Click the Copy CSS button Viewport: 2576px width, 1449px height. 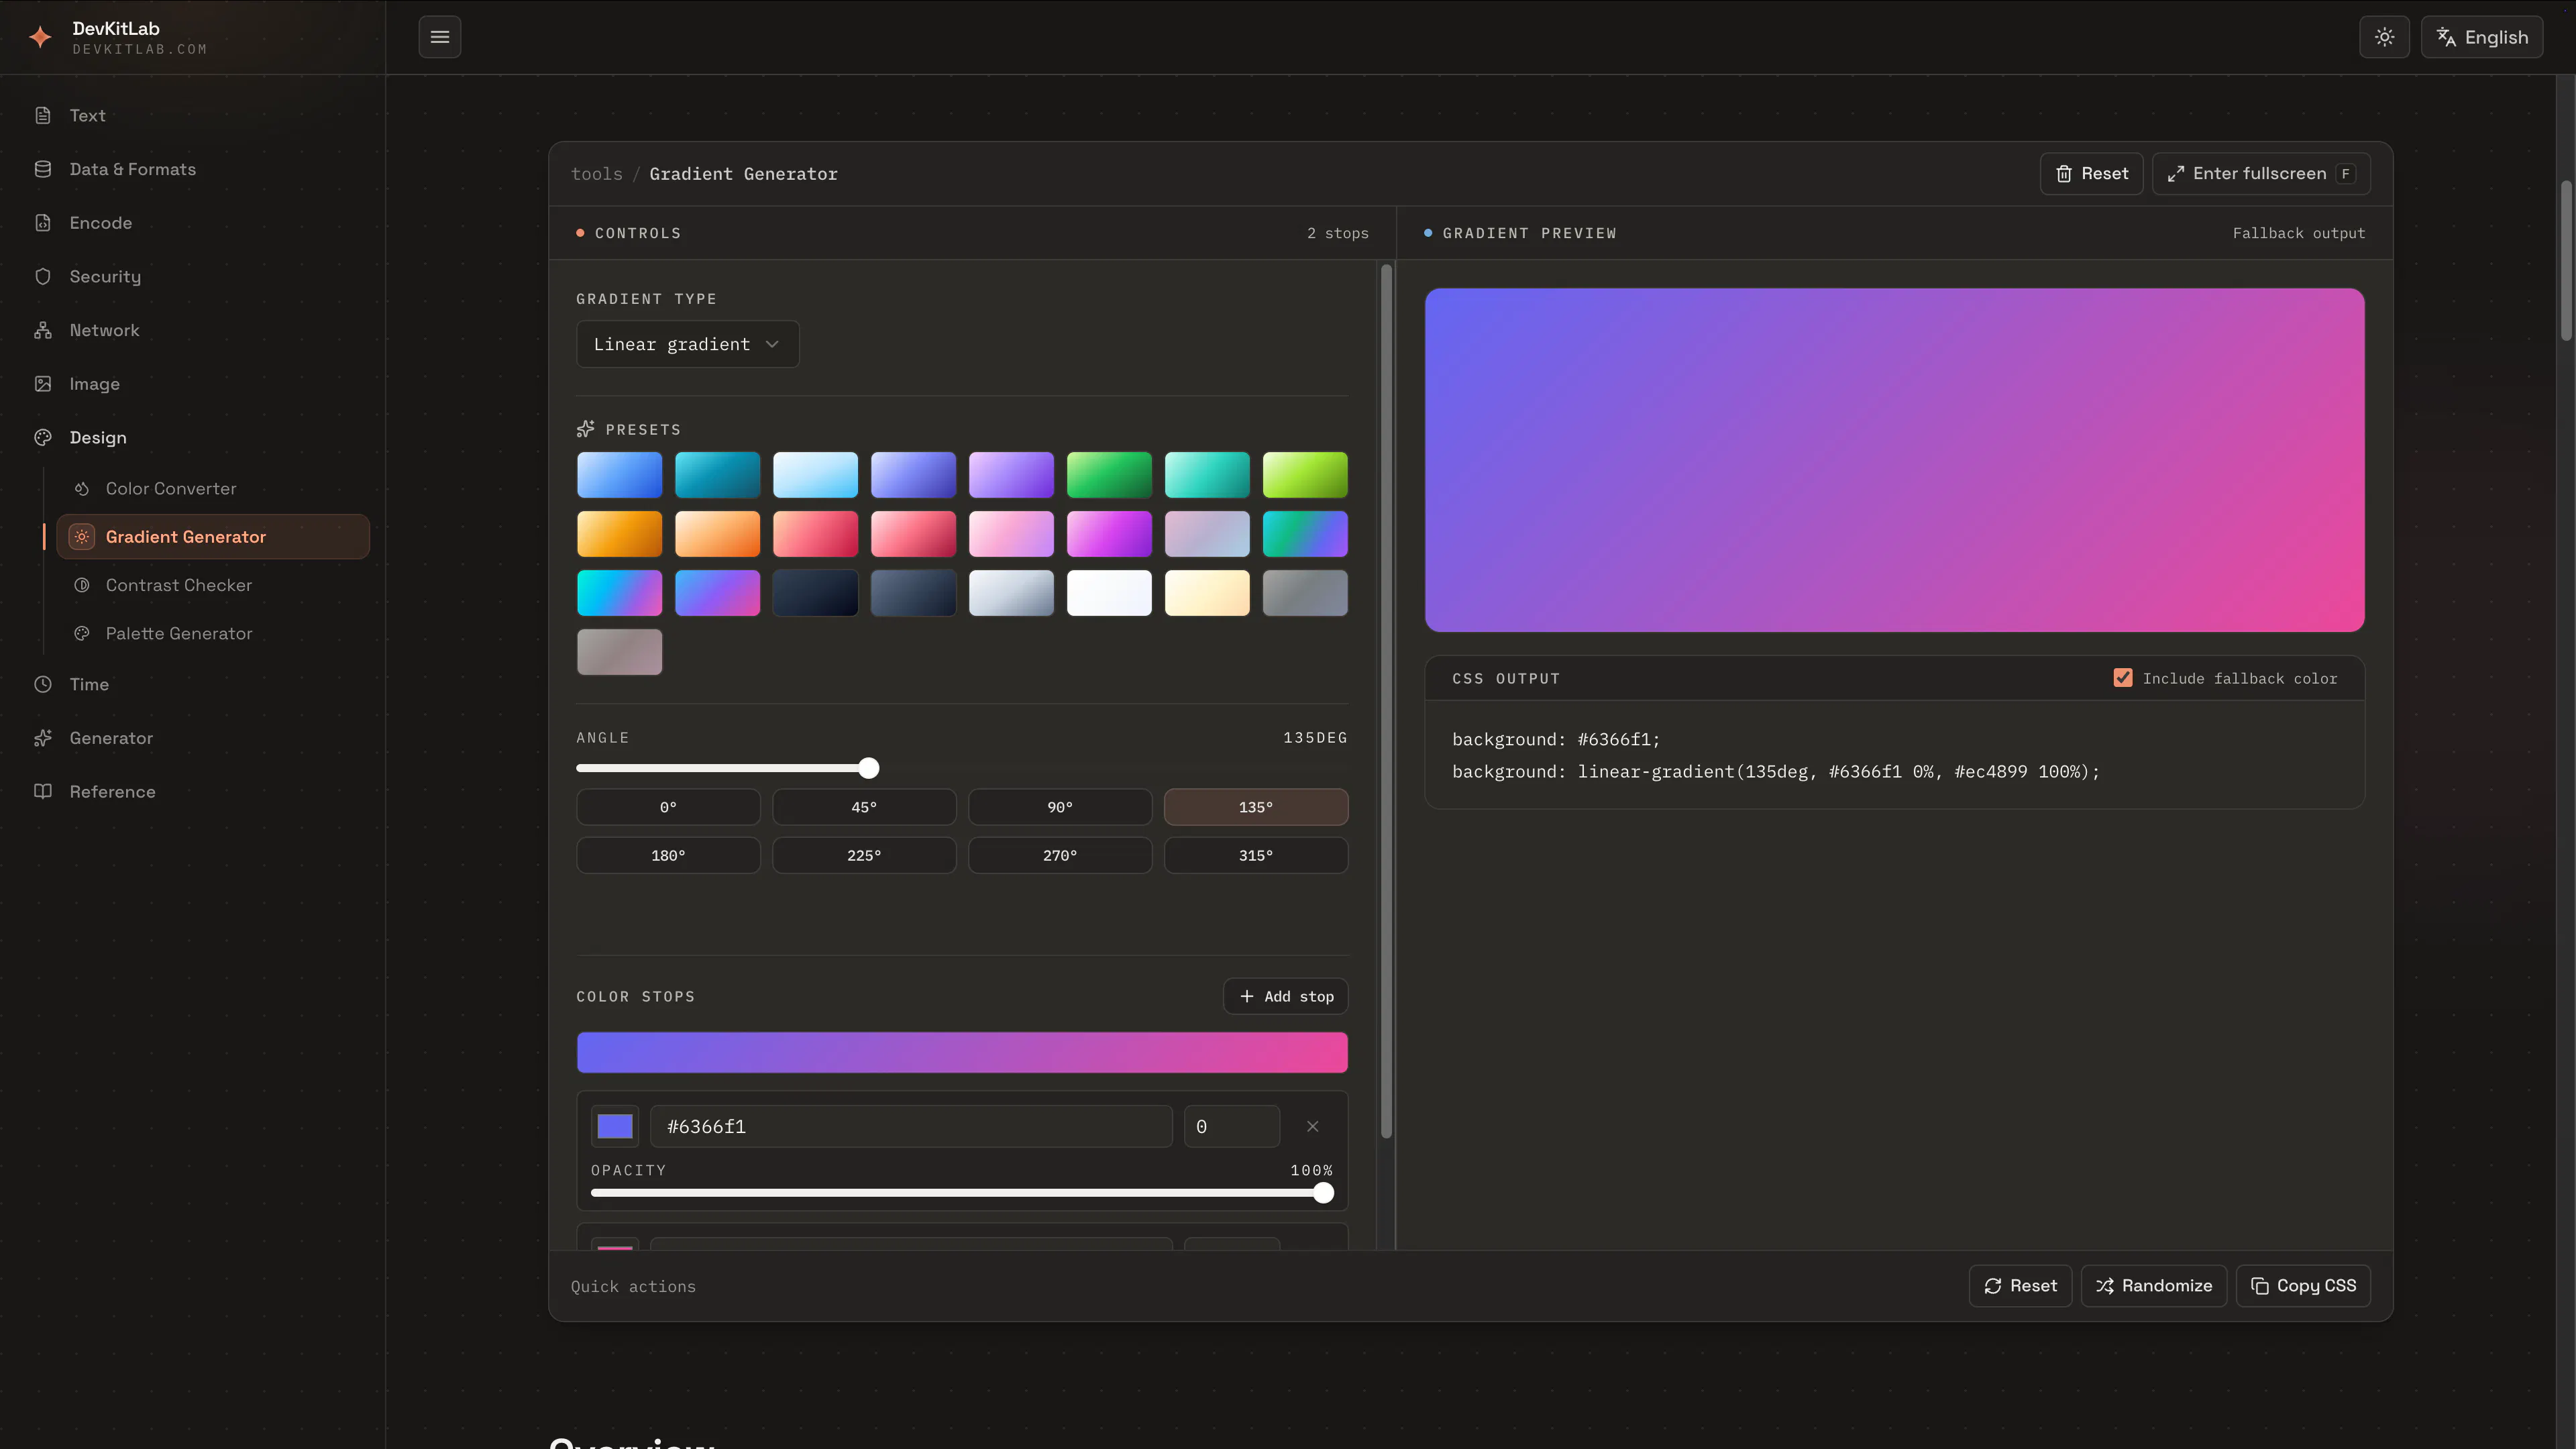2303,1285
